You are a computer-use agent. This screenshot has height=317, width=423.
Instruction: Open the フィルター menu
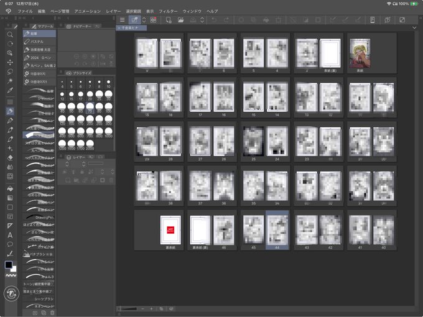tap(168, 11)
